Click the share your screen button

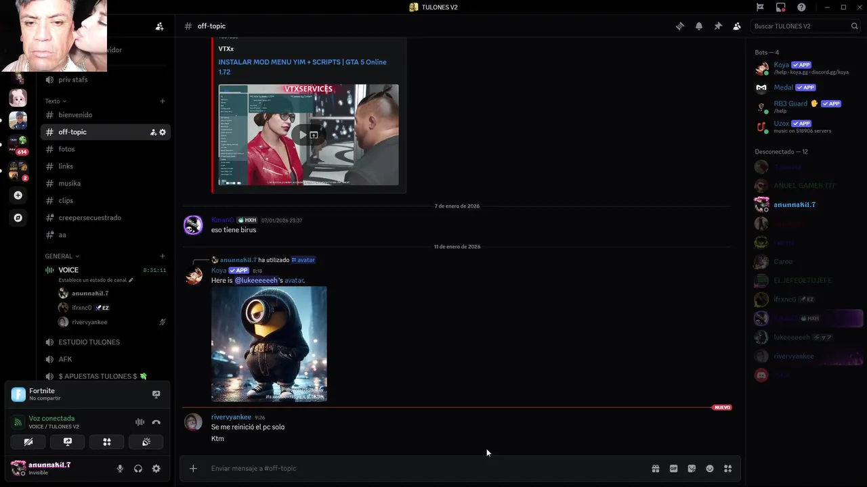[x=68, y=442]
